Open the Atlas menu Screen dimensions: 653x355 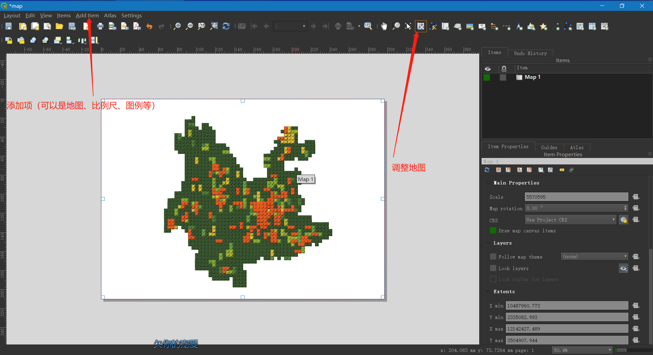[x=110, y=16]
